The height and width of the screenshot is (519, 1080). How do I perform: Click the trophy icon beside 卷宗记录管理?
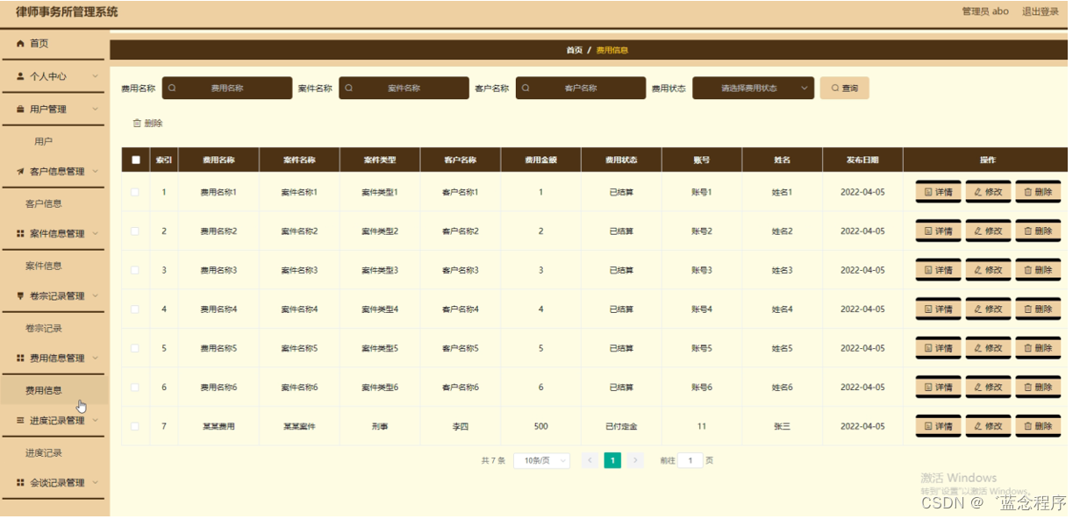20,296
